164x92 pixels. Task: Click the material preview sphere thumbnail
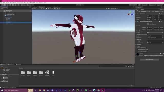coord(138,54)
